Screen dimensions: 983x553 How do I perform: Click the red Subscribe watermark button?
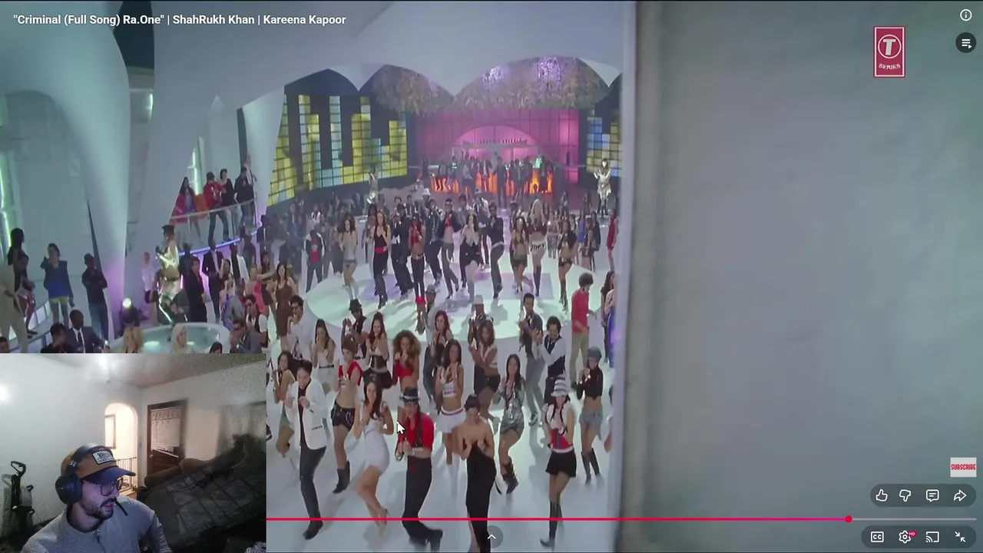click(963, 467)
